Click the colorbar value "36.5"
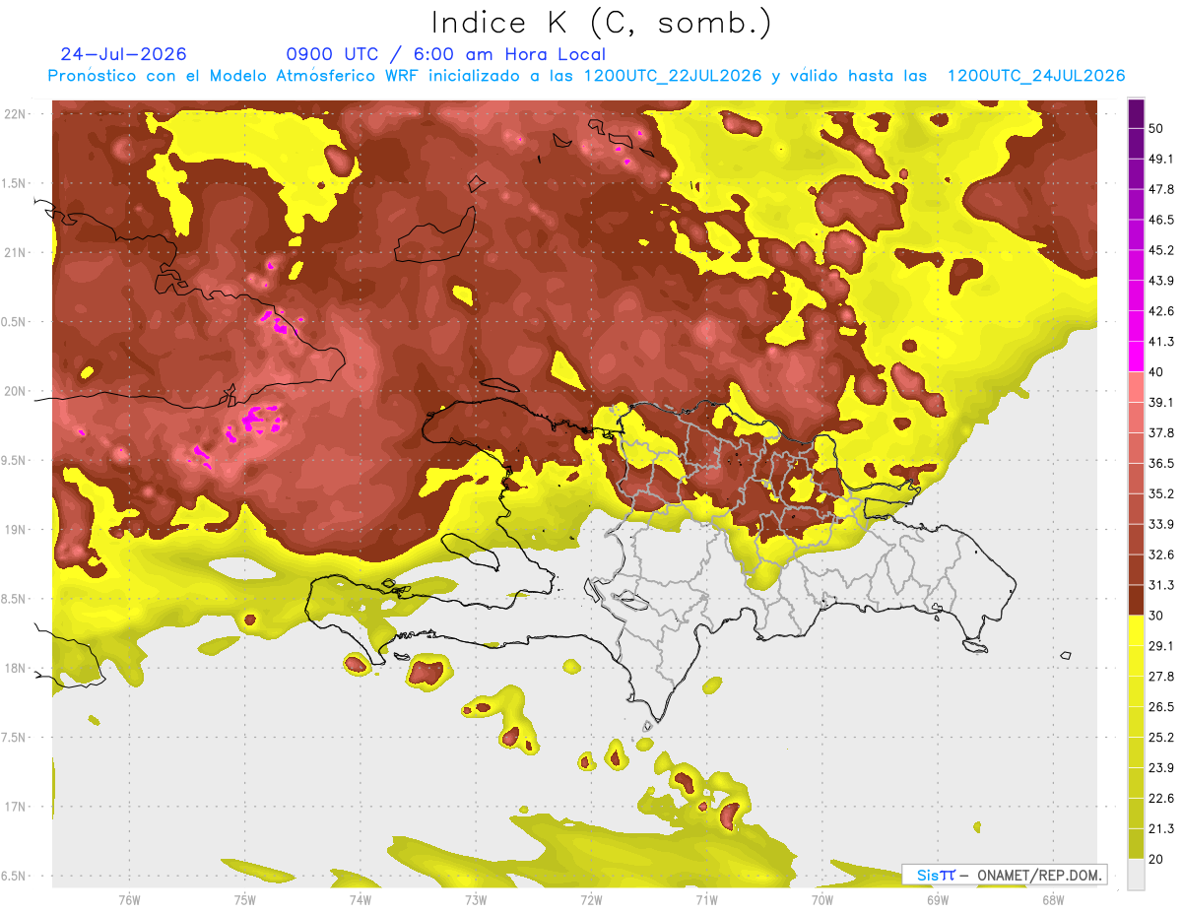This screenshot has width=1182, height=913. [x=1161, y=463]
